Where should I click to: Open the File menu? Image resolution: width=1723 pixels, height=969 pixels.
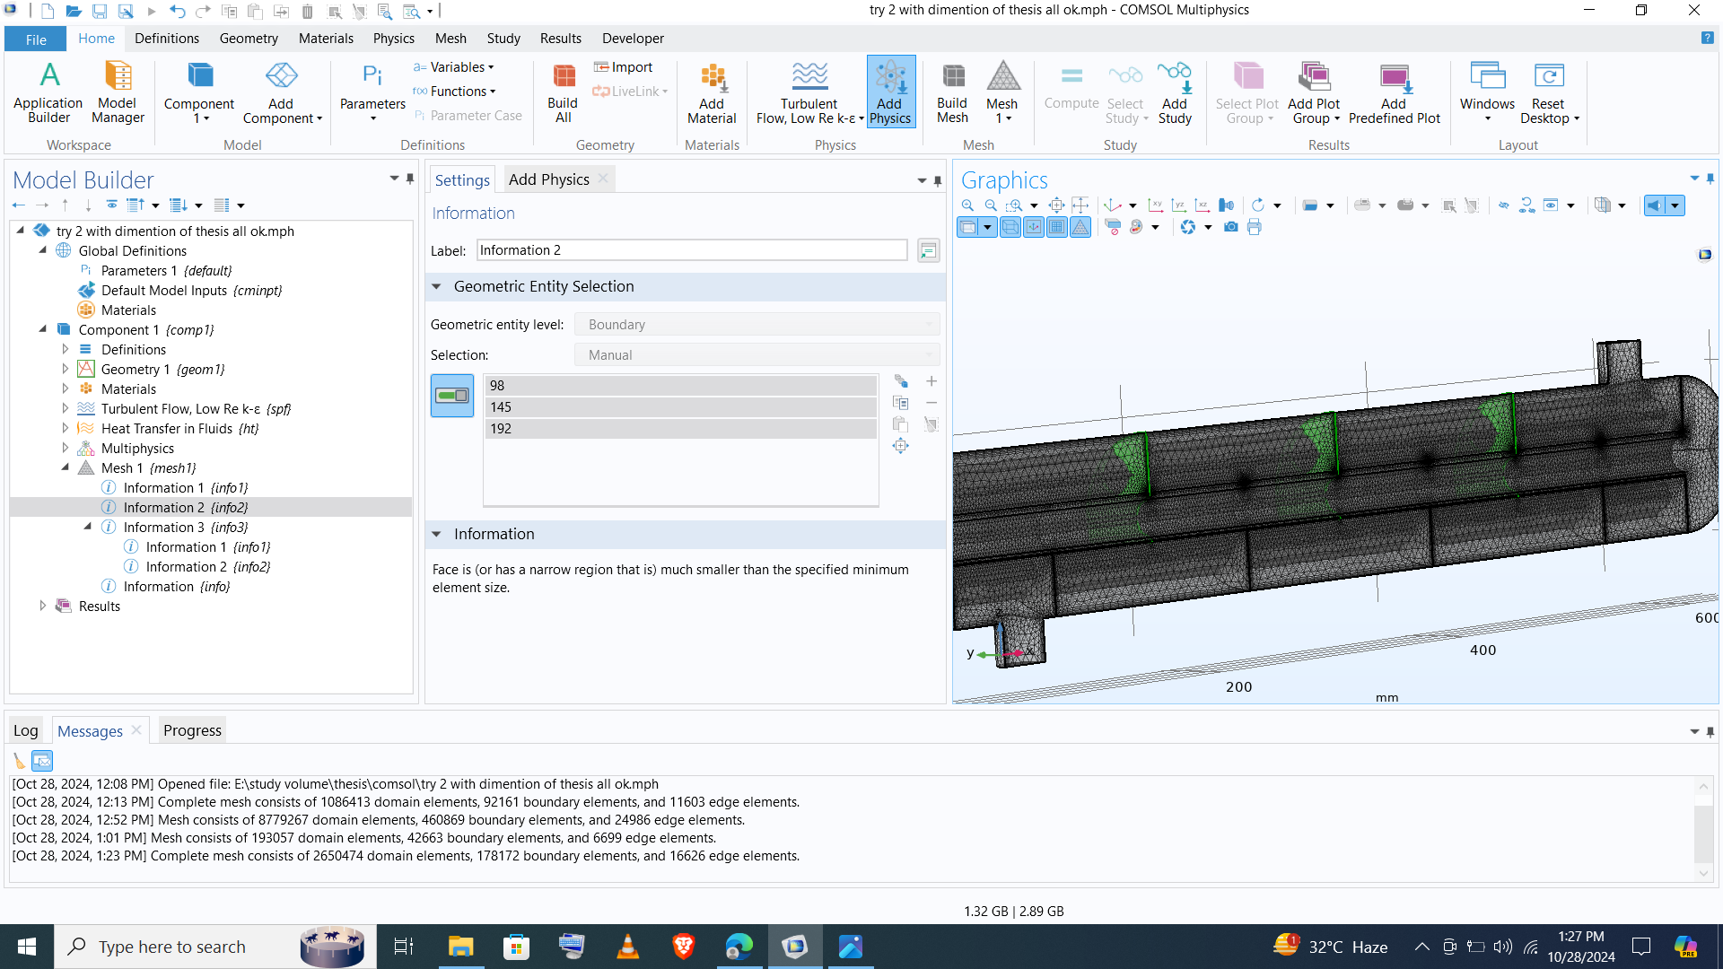[x=36, y=39]
